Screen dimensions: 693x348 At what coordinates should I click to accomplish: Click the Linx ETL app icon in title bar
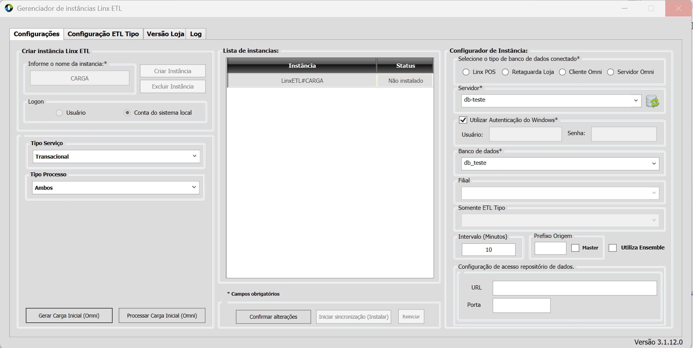coord(8,8)
